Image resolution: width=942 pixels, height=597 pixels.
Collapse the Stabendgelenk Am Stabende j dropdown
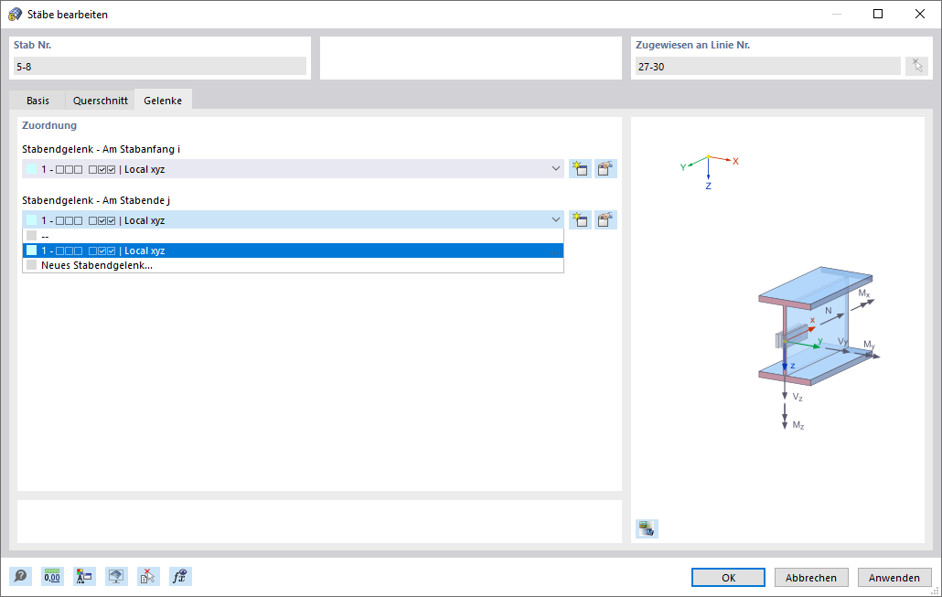[556, 219]
